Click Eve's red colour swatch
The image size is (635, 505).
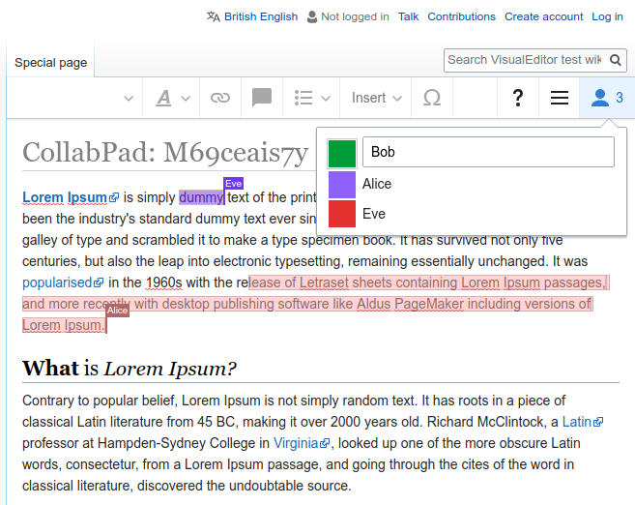(342, 214)
